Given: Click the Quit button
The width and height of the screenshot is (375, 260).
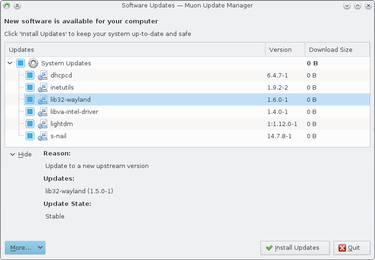Looking at the screenshot, I should pos(352,248).
